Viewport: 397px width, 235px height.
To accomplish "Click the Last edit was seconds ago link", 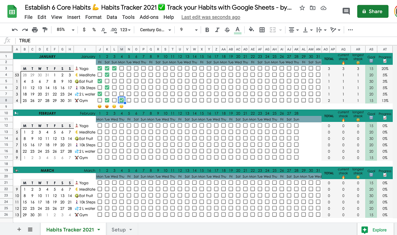I will coord(211,17).
